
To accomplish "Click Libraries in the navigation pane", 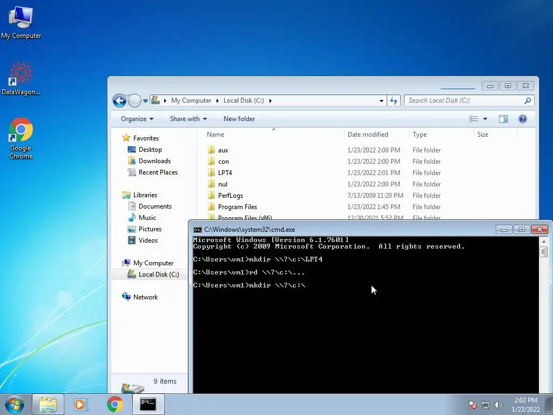I will click(145, 195).
